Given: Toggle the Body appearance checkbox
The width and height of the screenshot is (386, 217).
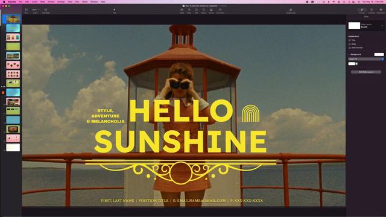Looking at the screenshot, I should (350, 44).
